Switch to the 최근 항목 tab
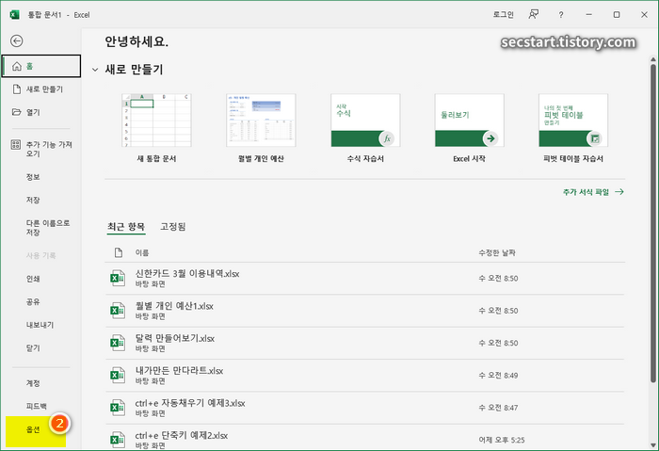The image size is (659, 451). pos(126,227)
